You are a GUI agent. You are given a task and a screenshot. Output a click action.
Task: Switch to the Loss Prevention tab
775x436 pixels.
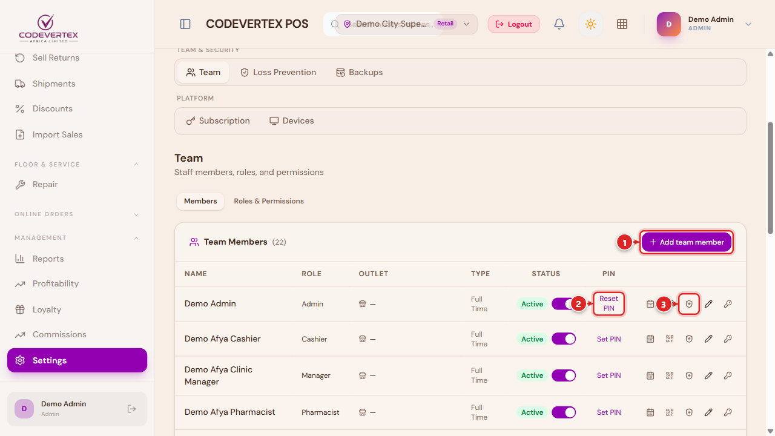278,72
